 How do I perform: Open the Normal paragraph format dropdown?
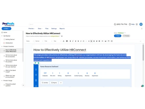click(x=39, y=41)
